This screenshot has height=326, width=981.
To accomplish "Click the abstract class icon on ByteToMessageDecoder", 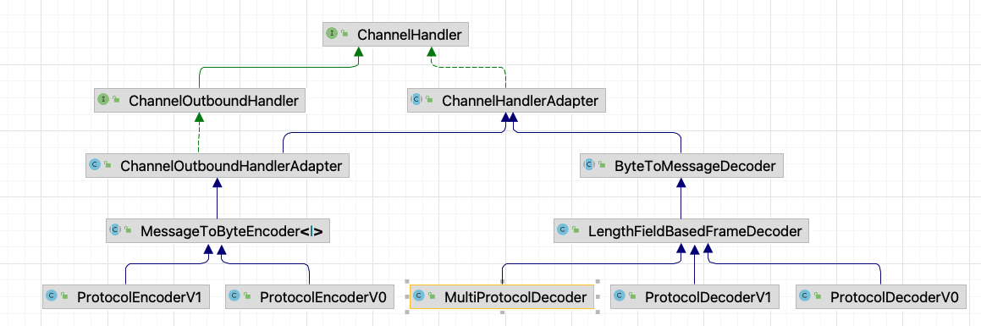I will (x=589, y=166).
